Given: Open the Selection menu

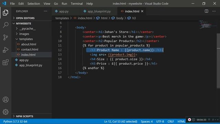Looking at the screenshot, I should click(x=34, y=4).
